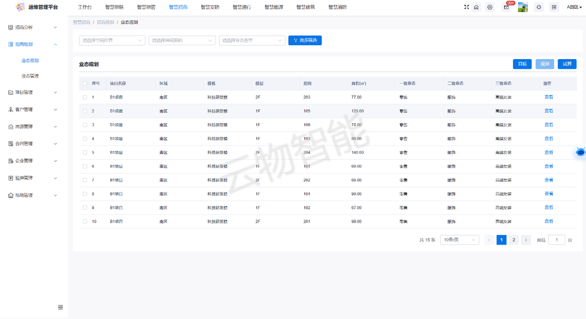This screenshot has width=586, height=319.
Task: Open the 请选择业态类型 dropdown
Action: tap(252, 41)
